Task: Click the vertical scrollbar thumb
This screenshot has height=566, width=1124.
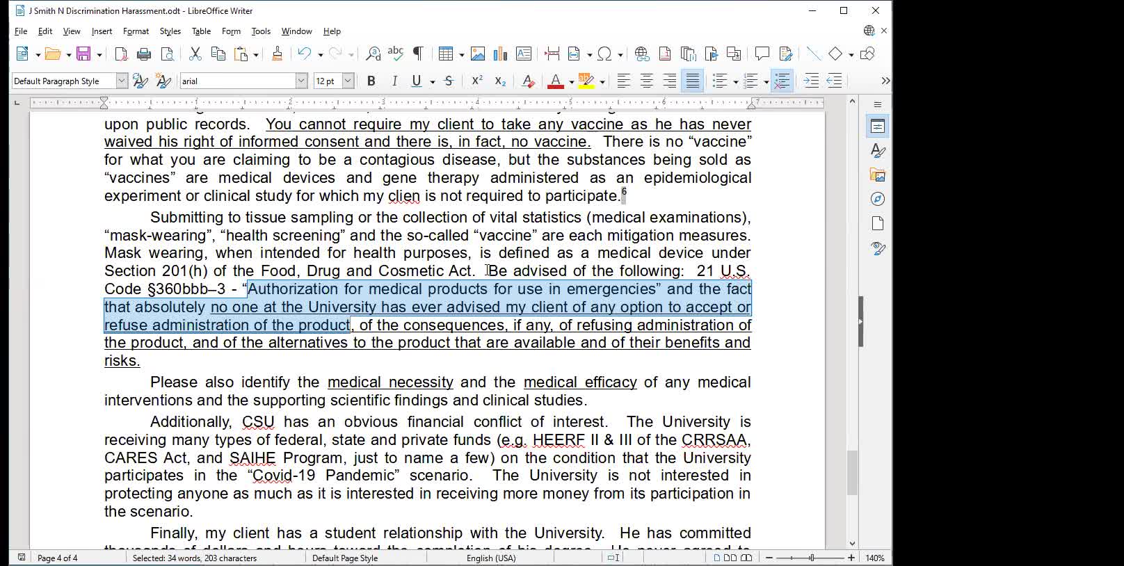Action: coord(853,473)
